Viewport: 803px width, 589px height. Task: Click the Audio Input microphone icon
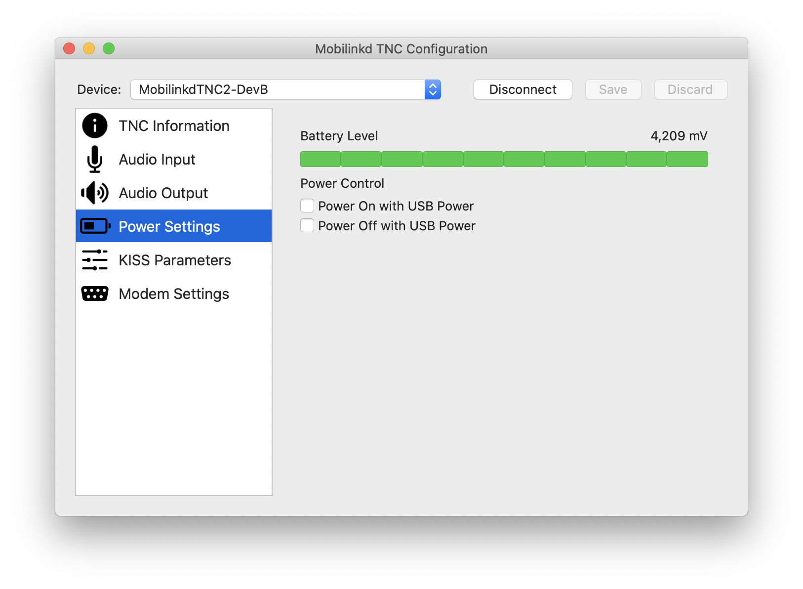coord(94,159)
